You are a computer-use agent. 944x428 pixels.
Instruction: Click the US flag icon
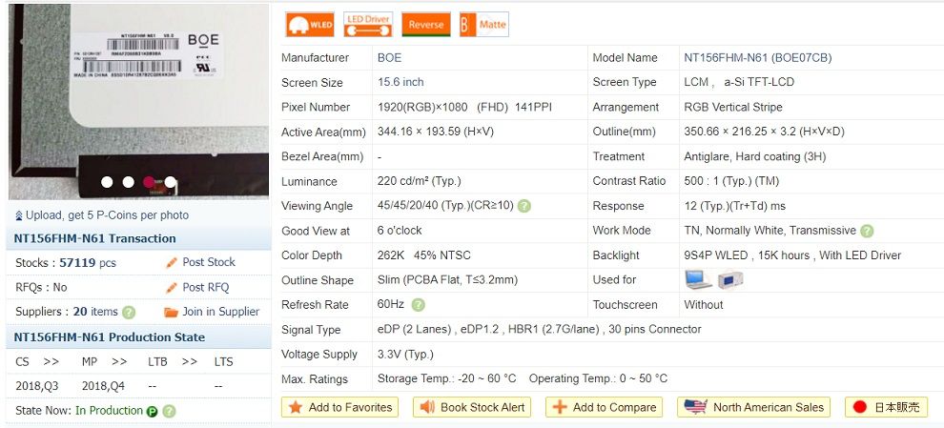696,407
